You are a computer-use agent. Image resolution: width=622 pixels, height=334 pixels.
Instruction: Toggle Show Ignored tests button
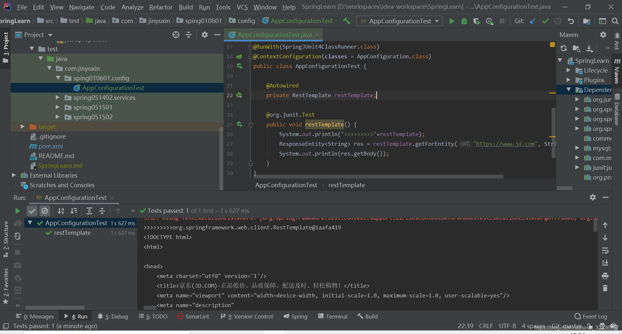(45, 211)
